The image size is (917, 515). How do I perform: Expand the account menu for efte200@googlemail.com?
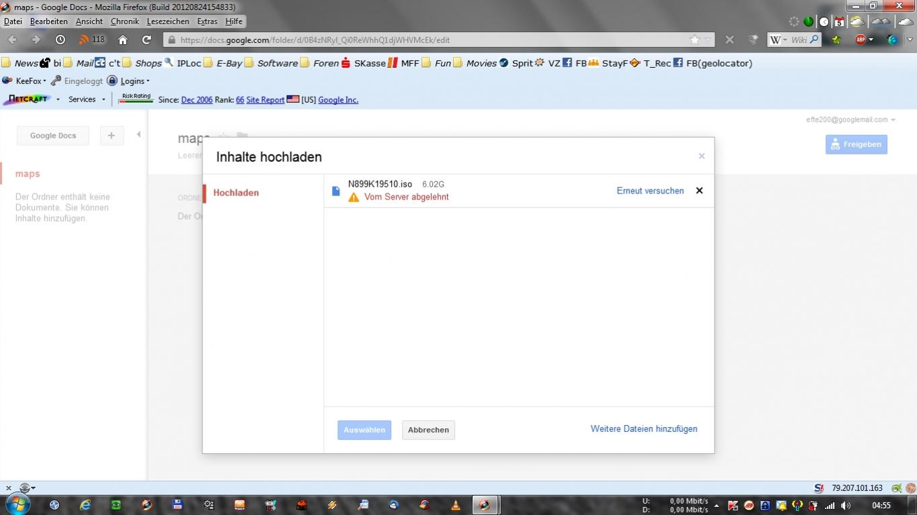point(893,120)
